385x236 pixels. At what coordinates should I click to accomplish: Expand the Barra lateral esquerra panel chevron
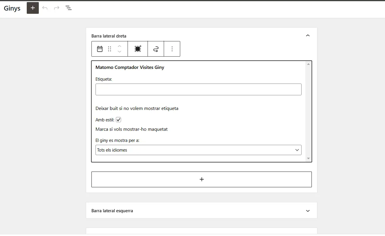tap(308, 211)
